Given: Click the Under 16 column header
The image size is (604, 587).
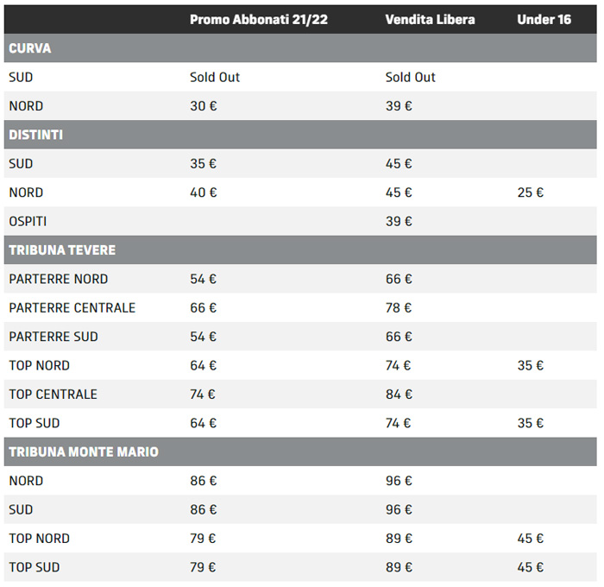Looking at the screenshot, I should pyautogui.click(x=544, y=19).
